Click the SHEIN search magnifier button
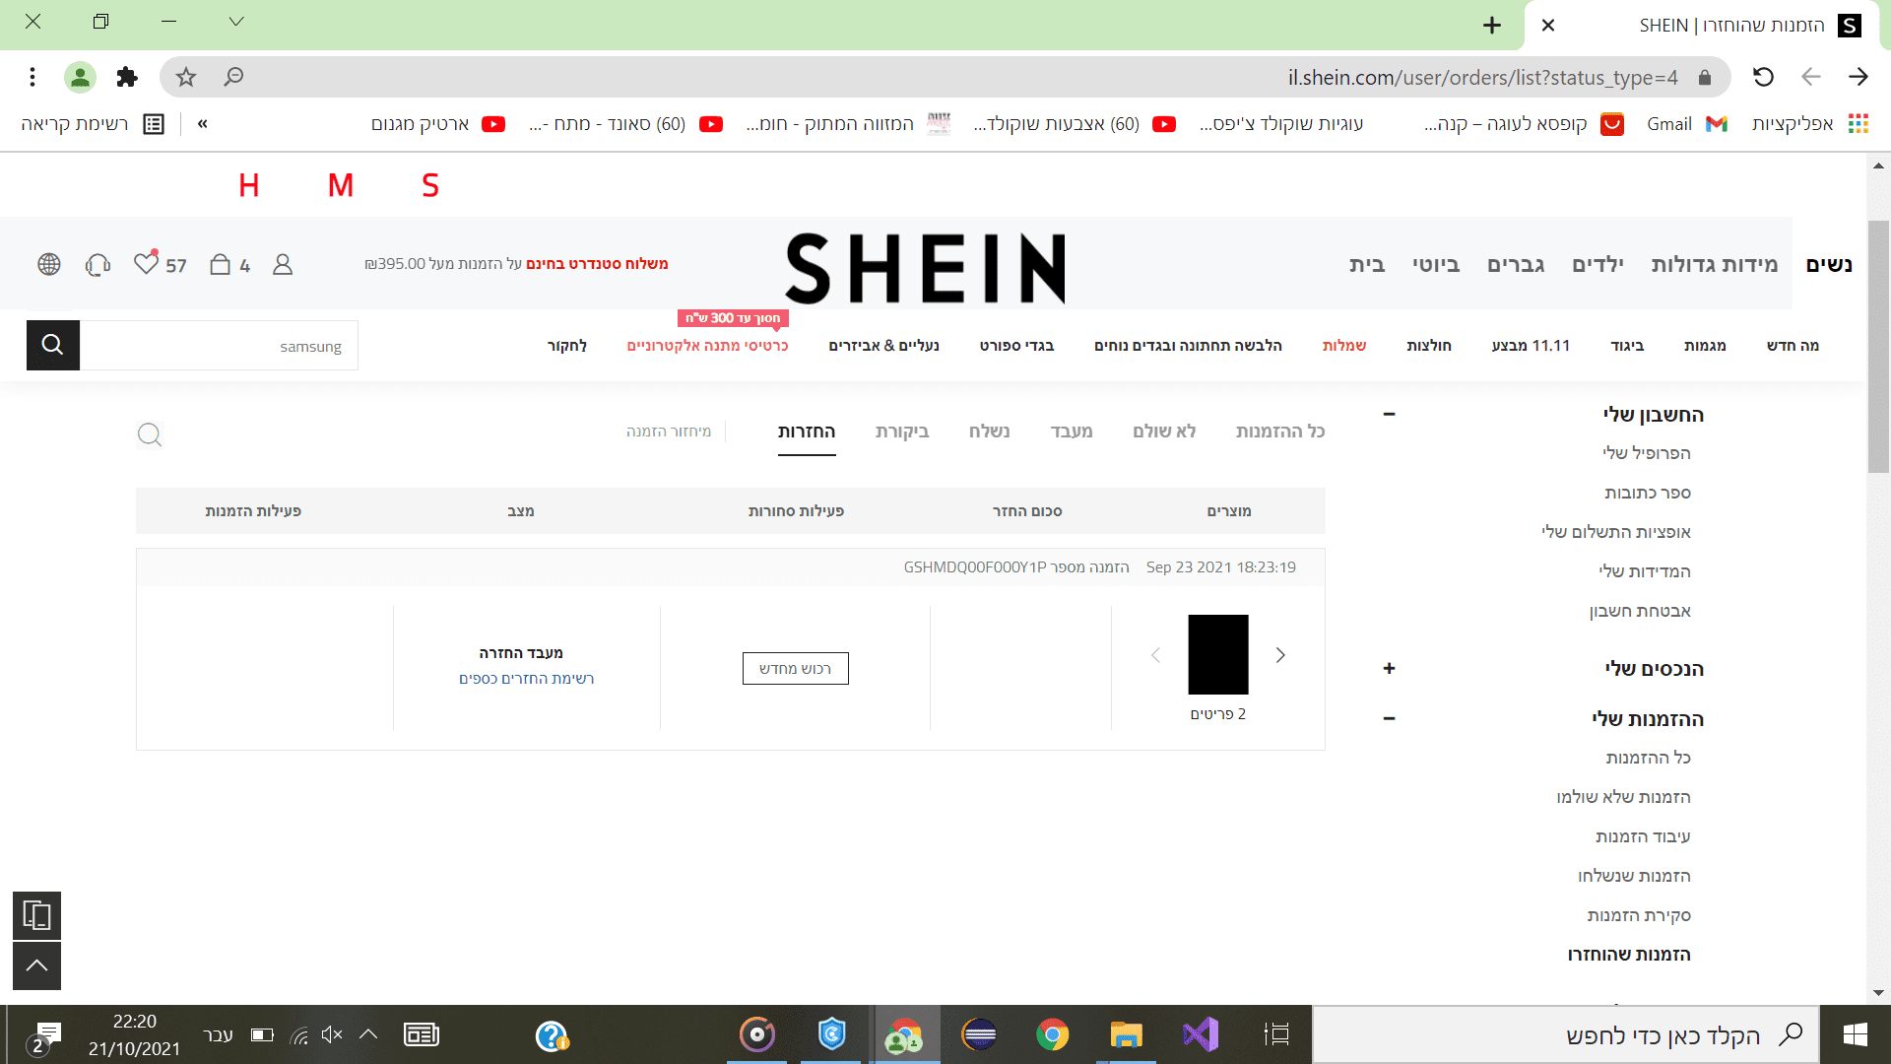 52,345
